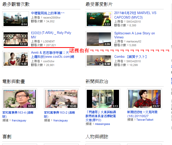172x145 pixels.
Task: Select view count 20,981
Action: pyautogui.click(x=50, y=65)
